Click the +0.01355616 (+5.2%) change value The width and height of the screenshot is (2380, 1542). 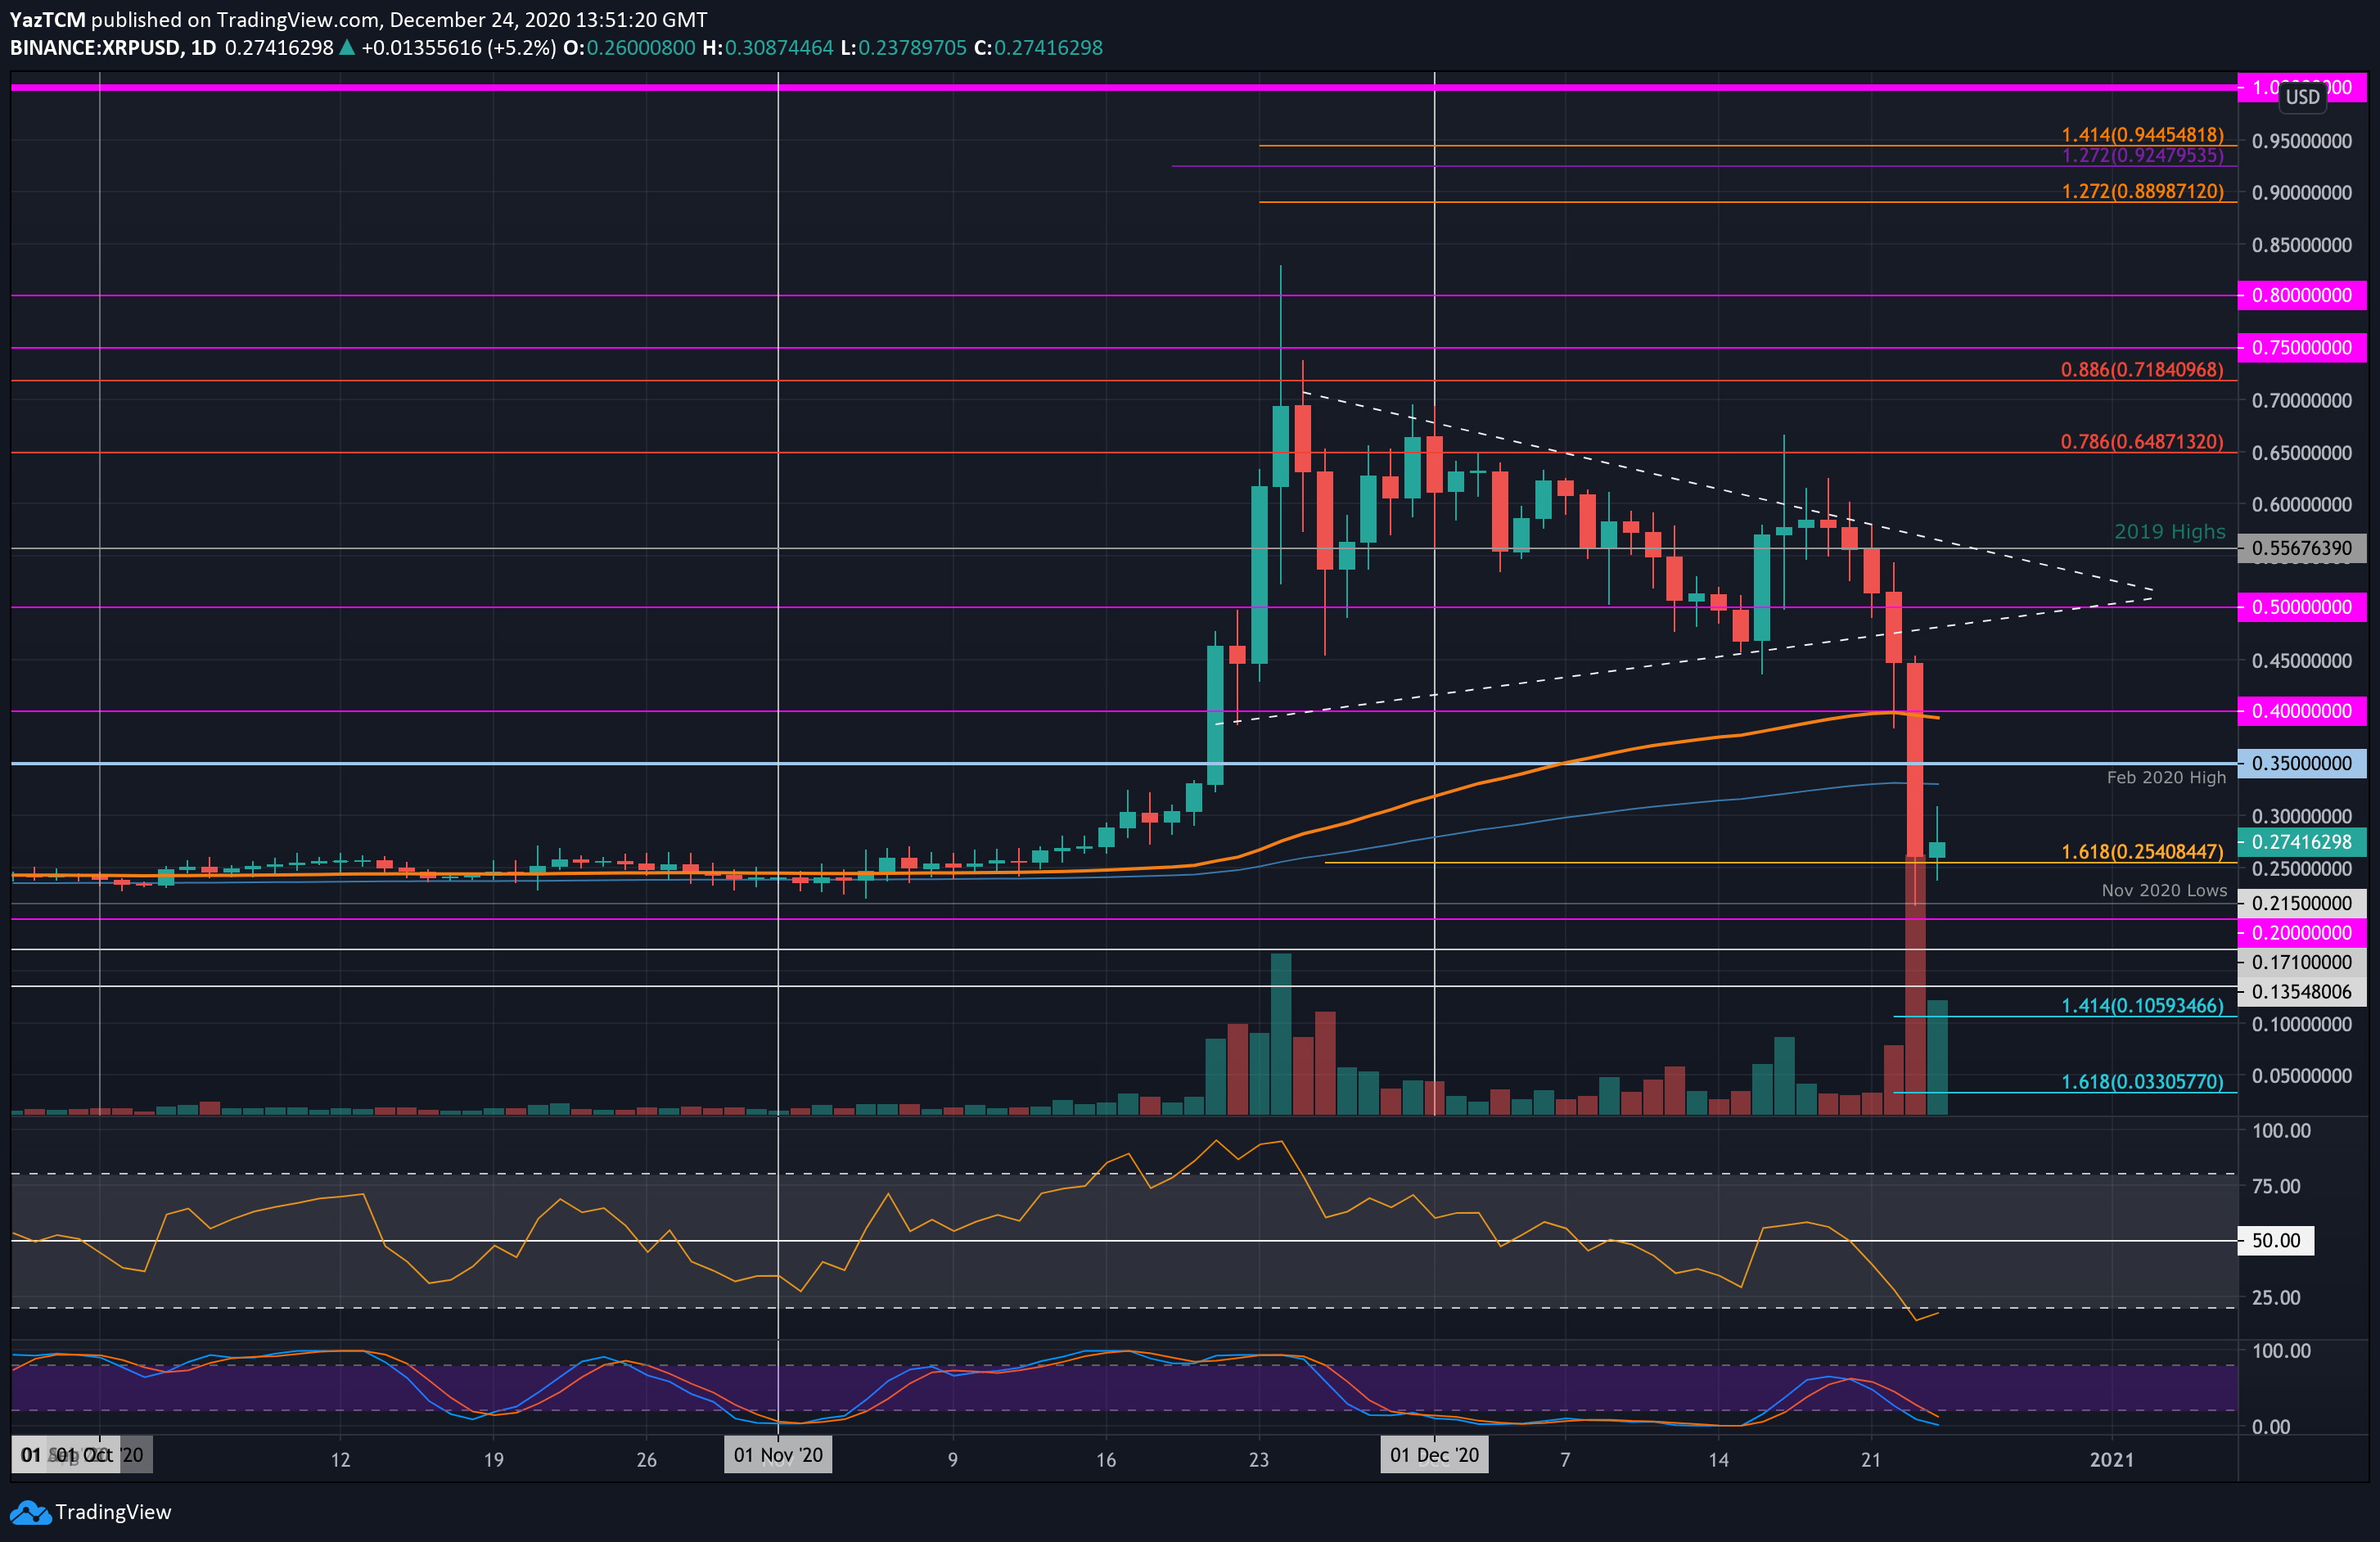[459, 47]
